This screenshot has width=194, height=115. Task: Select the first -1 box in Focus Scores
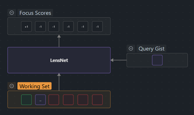tap(40, 27)
